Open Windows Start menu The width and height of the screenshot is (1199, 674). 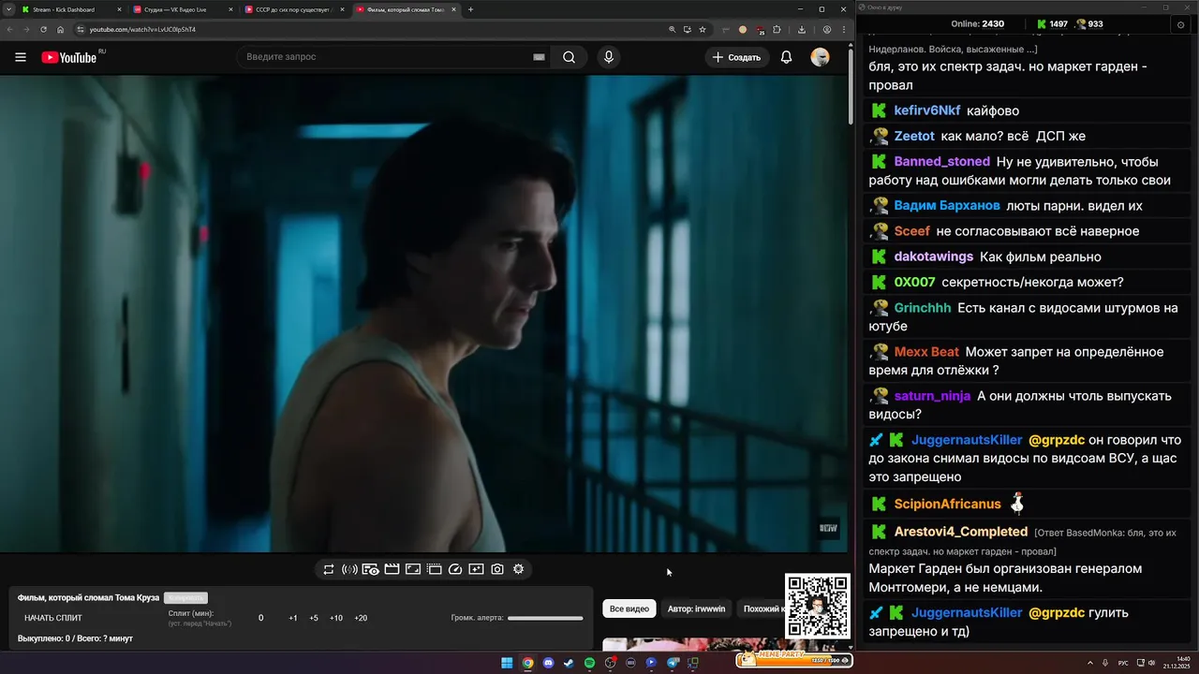click(x=507, y=663)
